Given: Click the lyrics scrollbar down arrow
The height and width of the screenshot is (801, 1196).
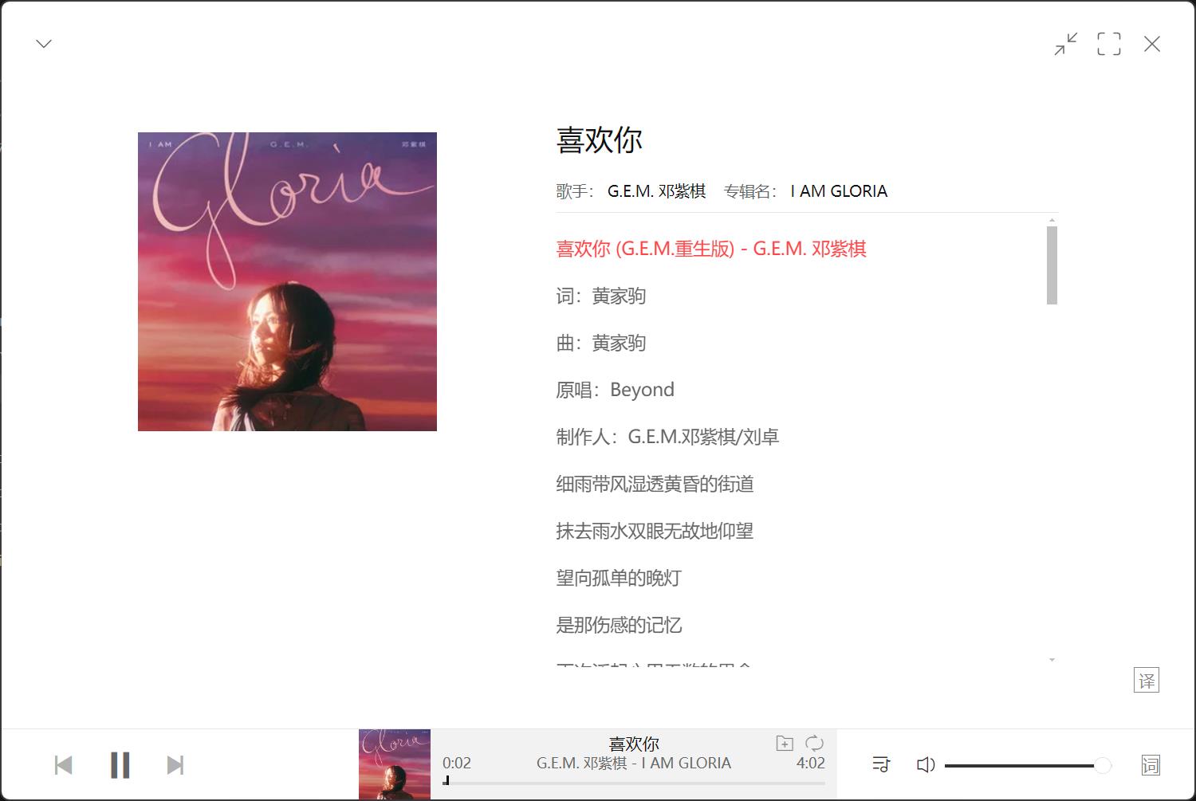Looking at the screenshot, I should pyautogui.click(x=1052, y=660).
